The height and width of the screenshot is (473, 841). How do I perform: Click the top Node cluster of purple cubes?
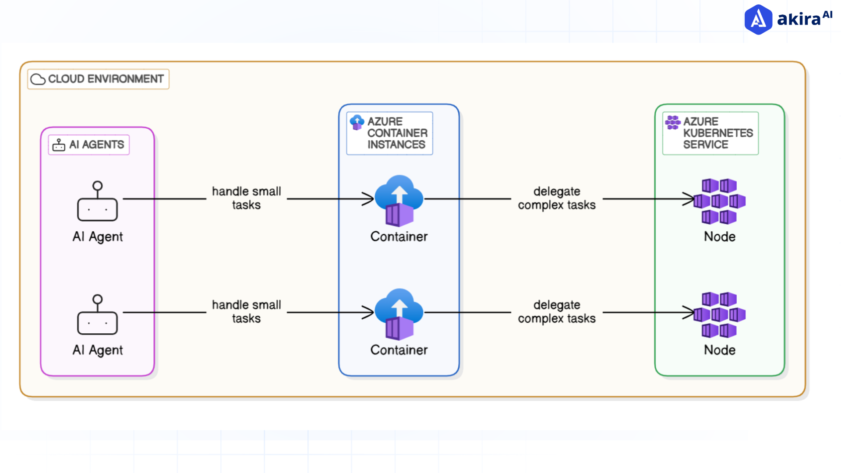coord(719,201)
